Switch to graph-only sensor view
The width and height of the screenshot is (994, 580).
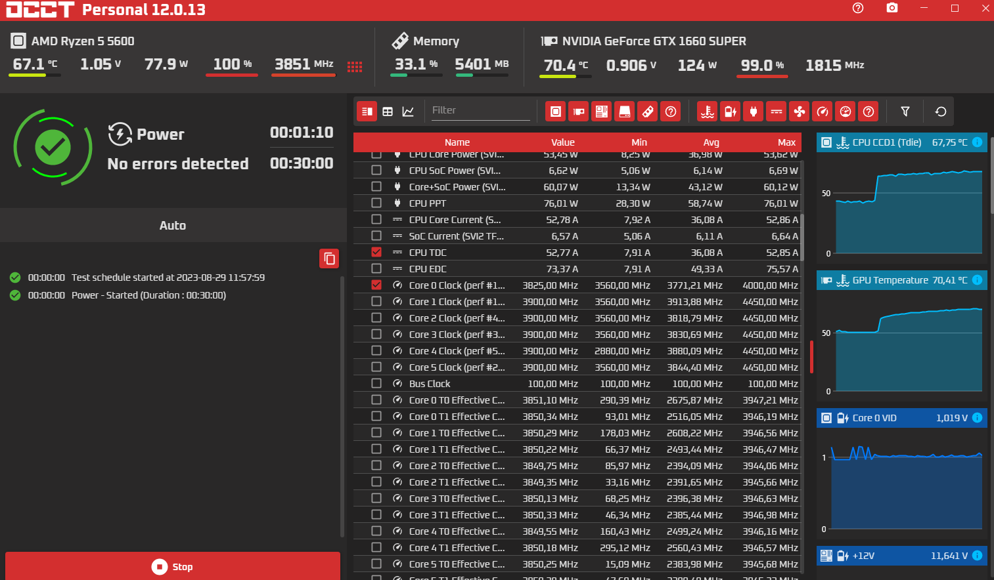pyautogui.click(x=408, y=112)
